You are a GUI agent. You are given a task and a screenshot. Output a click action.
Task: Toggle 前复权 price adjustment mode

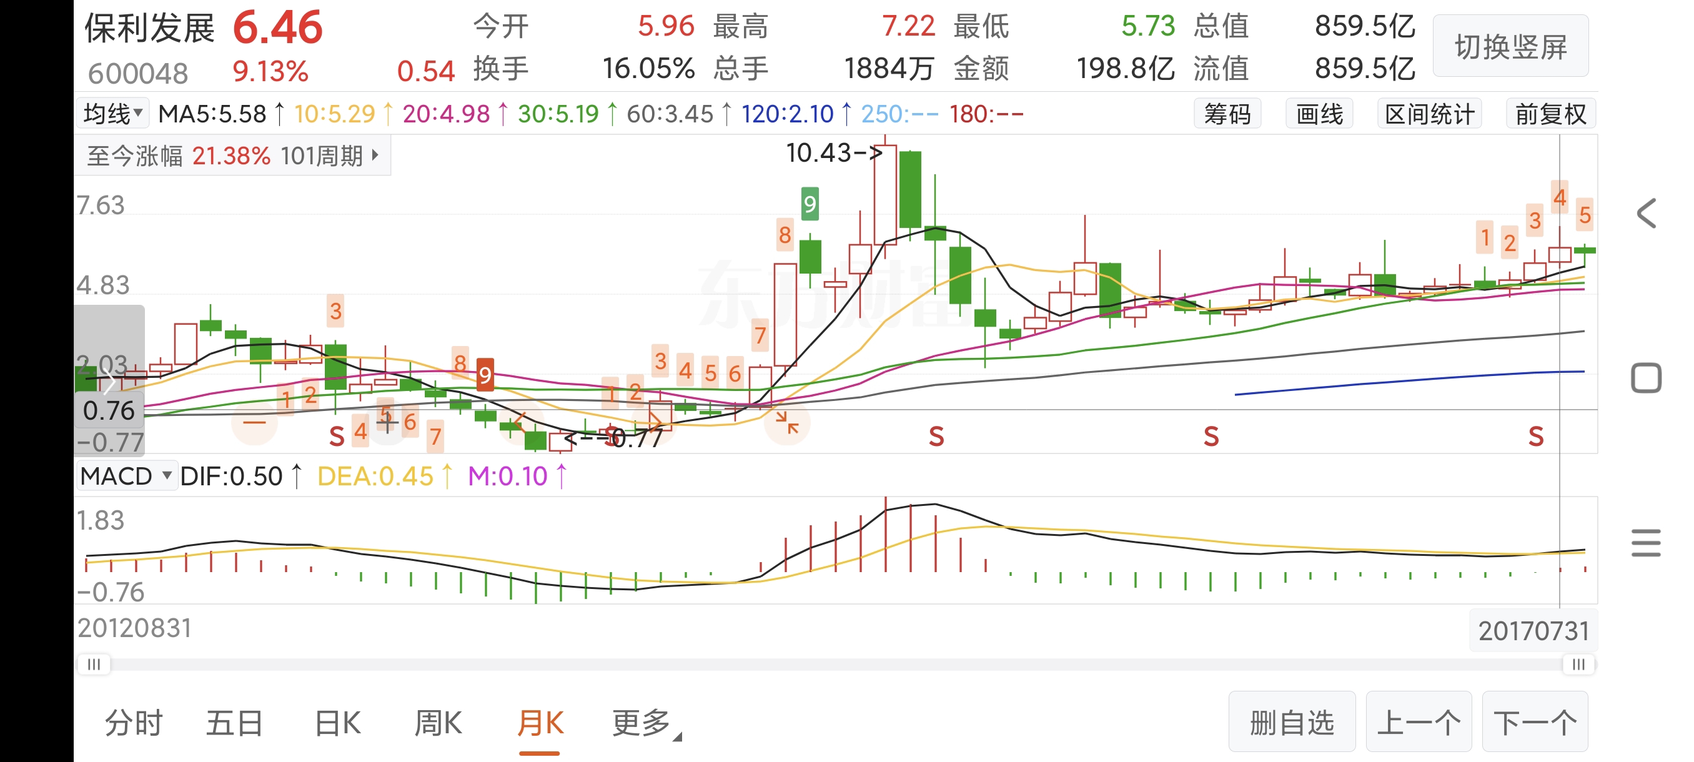point(1550,114)
